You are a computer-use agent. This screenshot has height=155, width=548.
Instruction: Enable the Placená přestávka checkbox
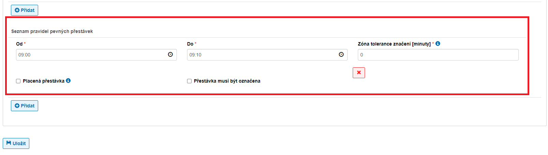18,81
